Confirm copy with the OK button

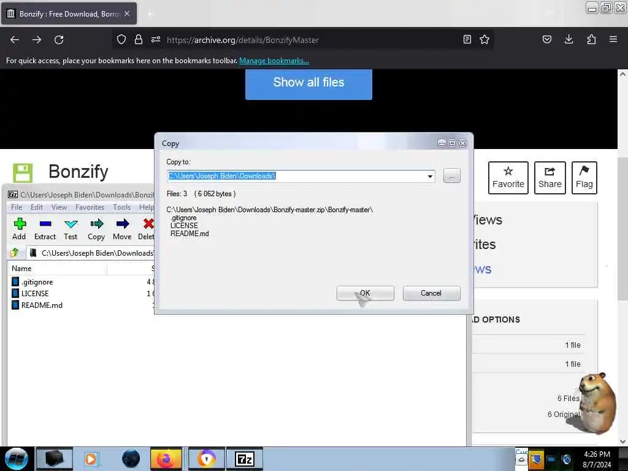366,293
